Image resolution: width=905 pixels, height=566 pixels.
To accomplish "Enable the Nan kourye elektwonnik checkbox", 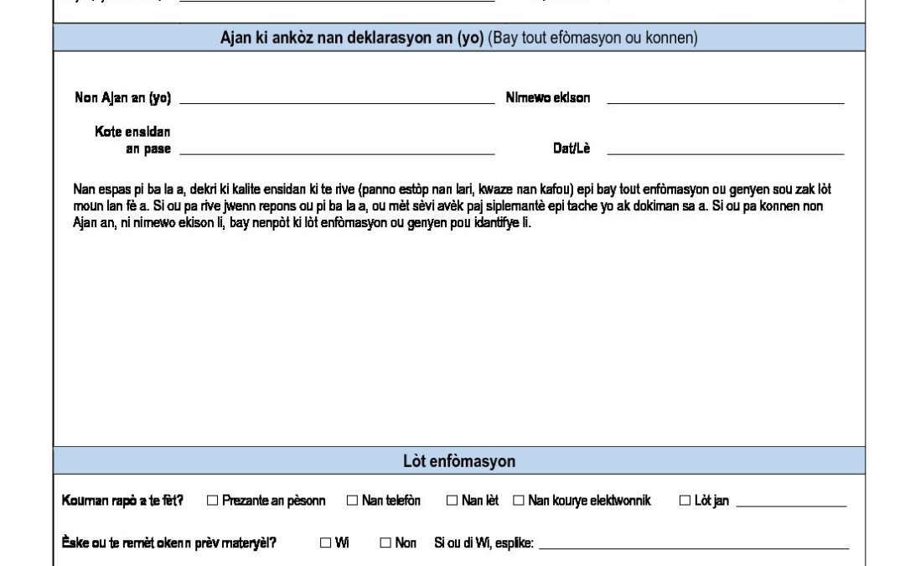I will (x=518, y=501).
